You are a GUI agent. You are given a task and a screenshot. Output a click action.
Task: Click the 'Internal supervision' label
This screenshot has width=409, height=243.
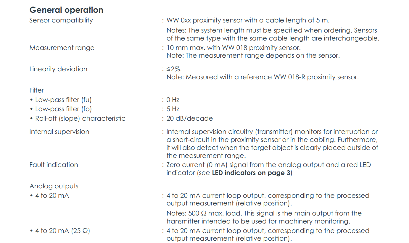point(59,132)
